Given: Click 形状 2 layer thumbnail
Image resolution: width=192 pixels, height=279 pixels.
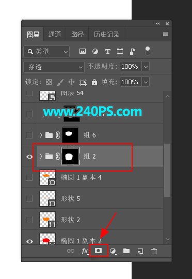Looking at the screenshot, I should pyautogui.click(x=47, y=220).
